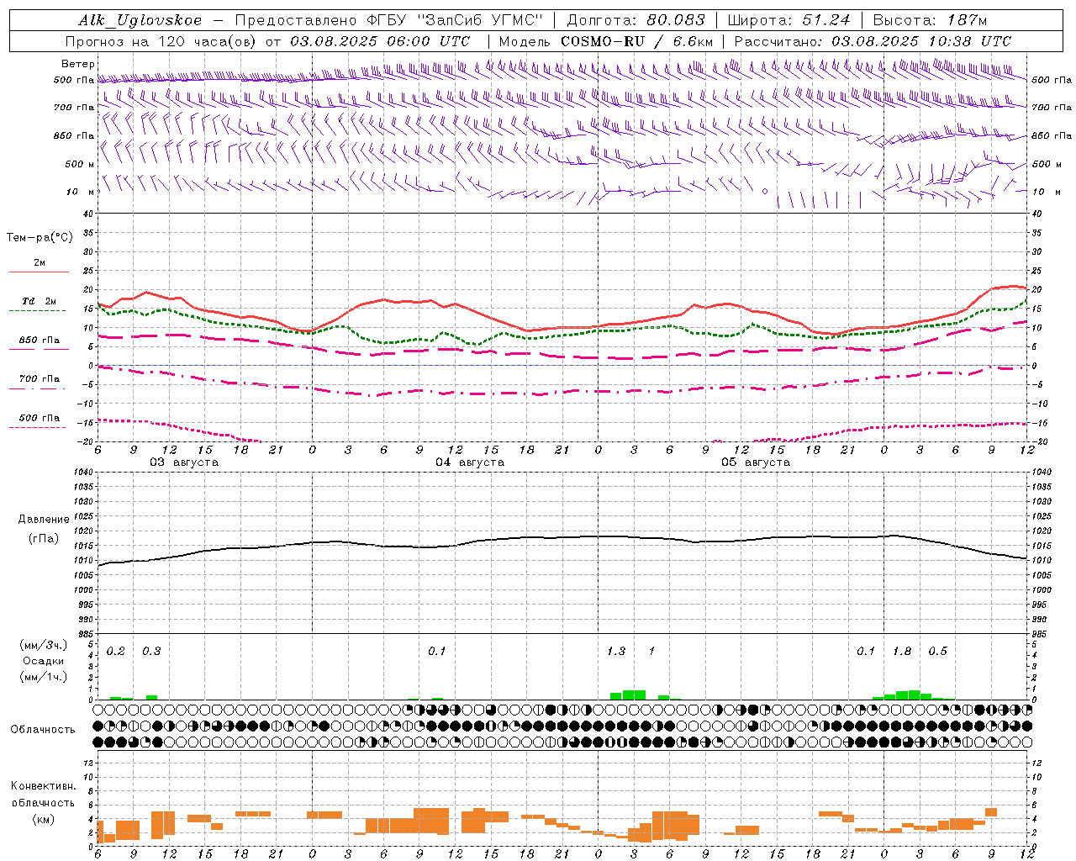Click the longitude value Долгота: 80.083
Screen dimensions: 1076x861
[636, 20]
